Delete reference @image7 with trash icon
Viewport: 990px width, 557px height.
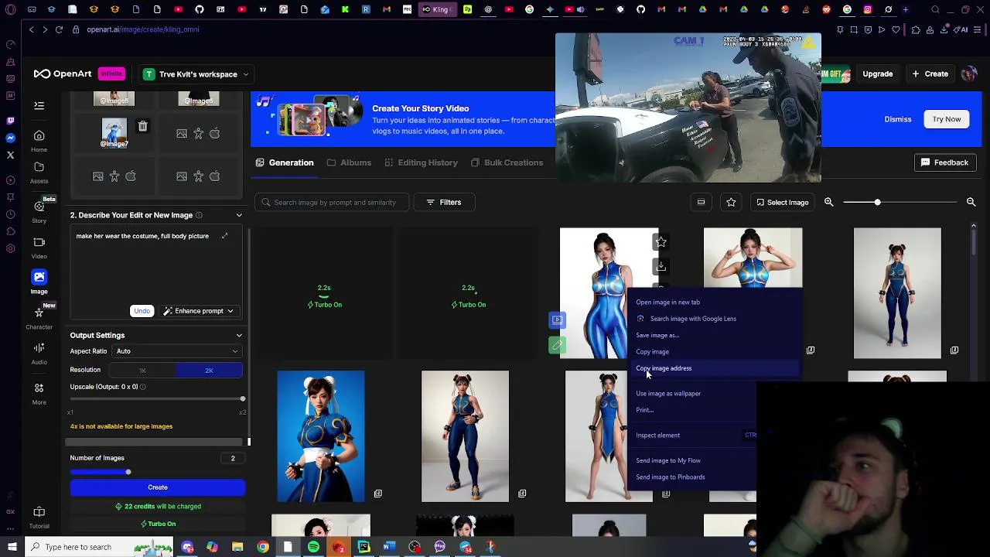point(142,126)
